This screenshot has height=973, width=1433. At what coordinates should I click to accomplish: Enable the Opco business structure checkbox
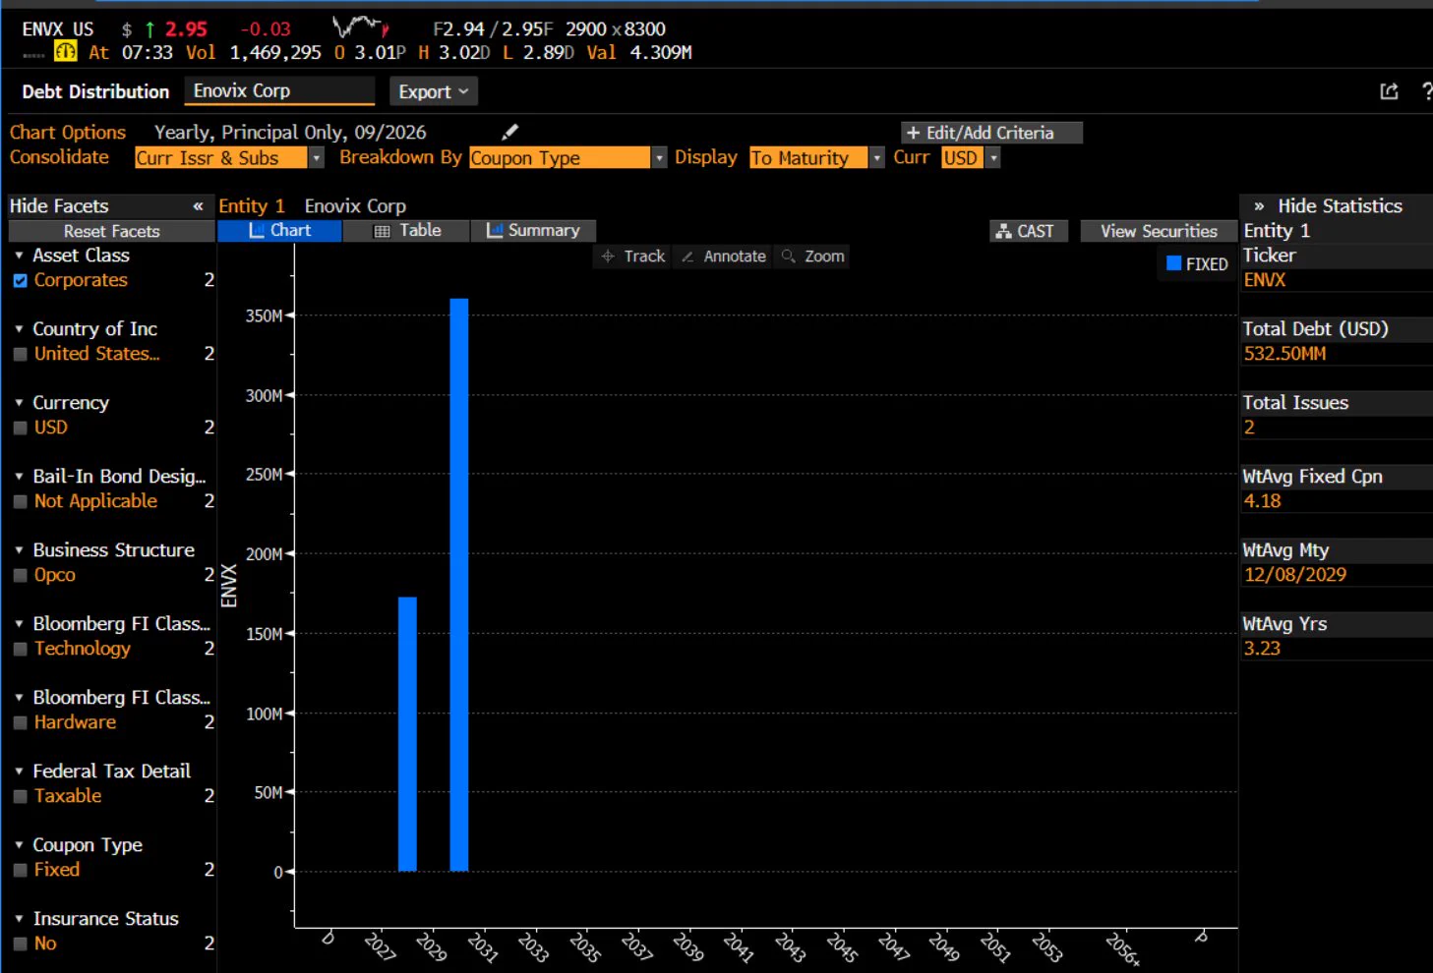tap(20, 575)
